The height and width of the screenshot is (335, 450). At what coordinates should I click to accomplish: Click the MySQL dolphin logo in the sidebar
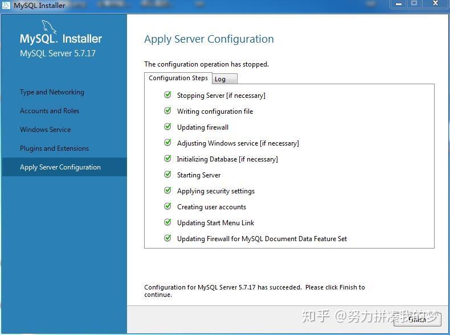[49, 27]
